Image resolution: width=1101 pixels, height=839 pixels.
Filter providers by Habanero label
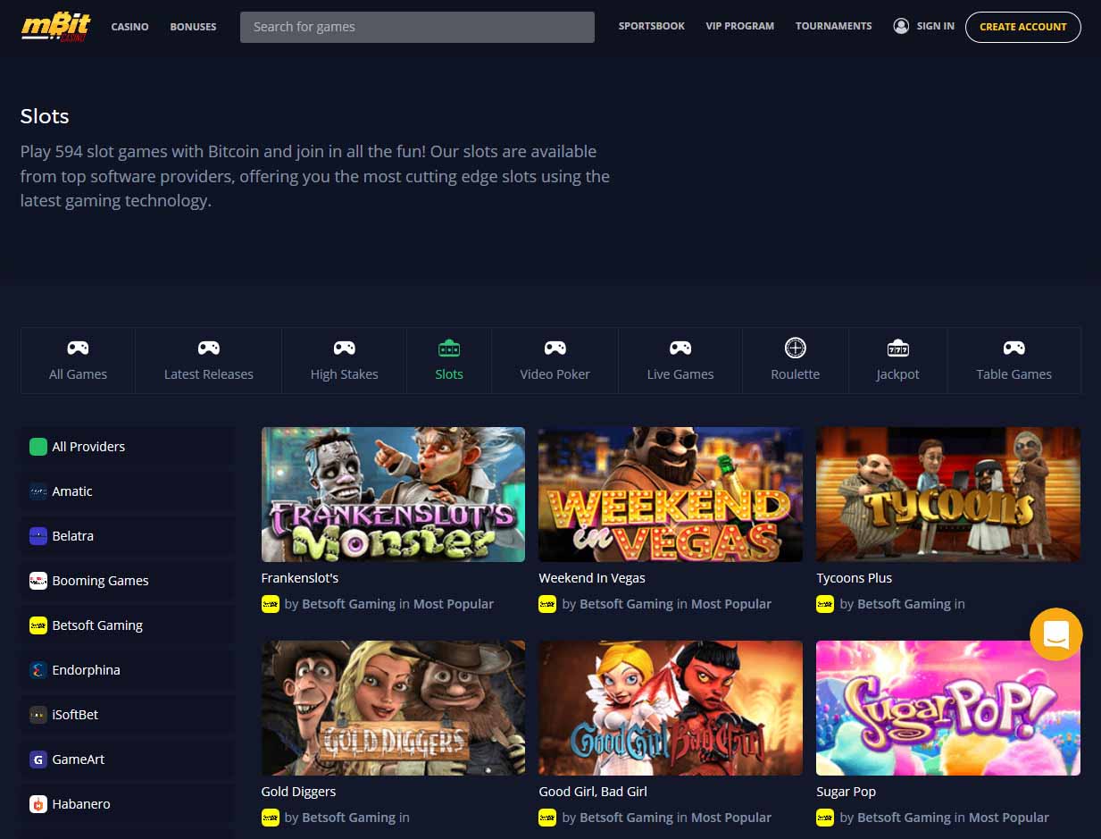pyautogui.click(x=81, y=804)
